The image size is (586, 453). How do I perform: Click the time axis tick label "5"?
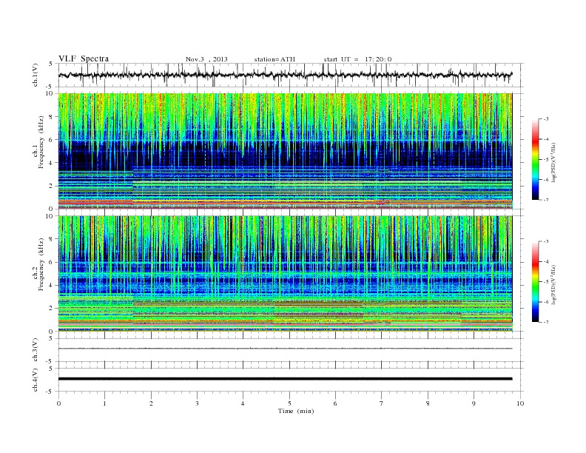click(x=289, y=403)
